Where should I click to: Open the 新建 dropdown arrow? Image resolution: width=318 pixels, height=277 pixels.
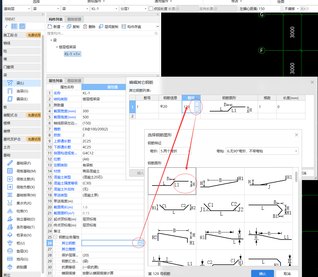coord(63,27)
